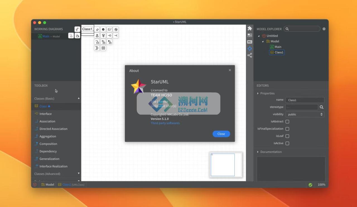357x207 pixels.
Task: Click the Model Explorer search field
Action: [302, 29]
